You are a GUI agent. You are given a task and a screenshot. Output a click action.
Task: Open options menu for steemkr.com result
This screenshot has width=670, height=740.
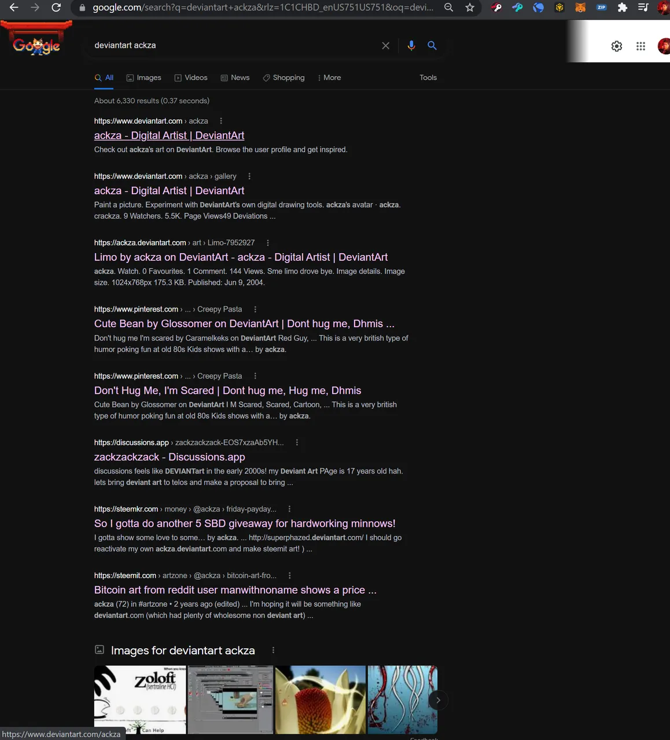[x=289, y=509]
